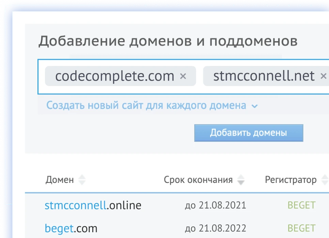Click expiration date до 21.08.2021
329x238 pixels.
216,205
